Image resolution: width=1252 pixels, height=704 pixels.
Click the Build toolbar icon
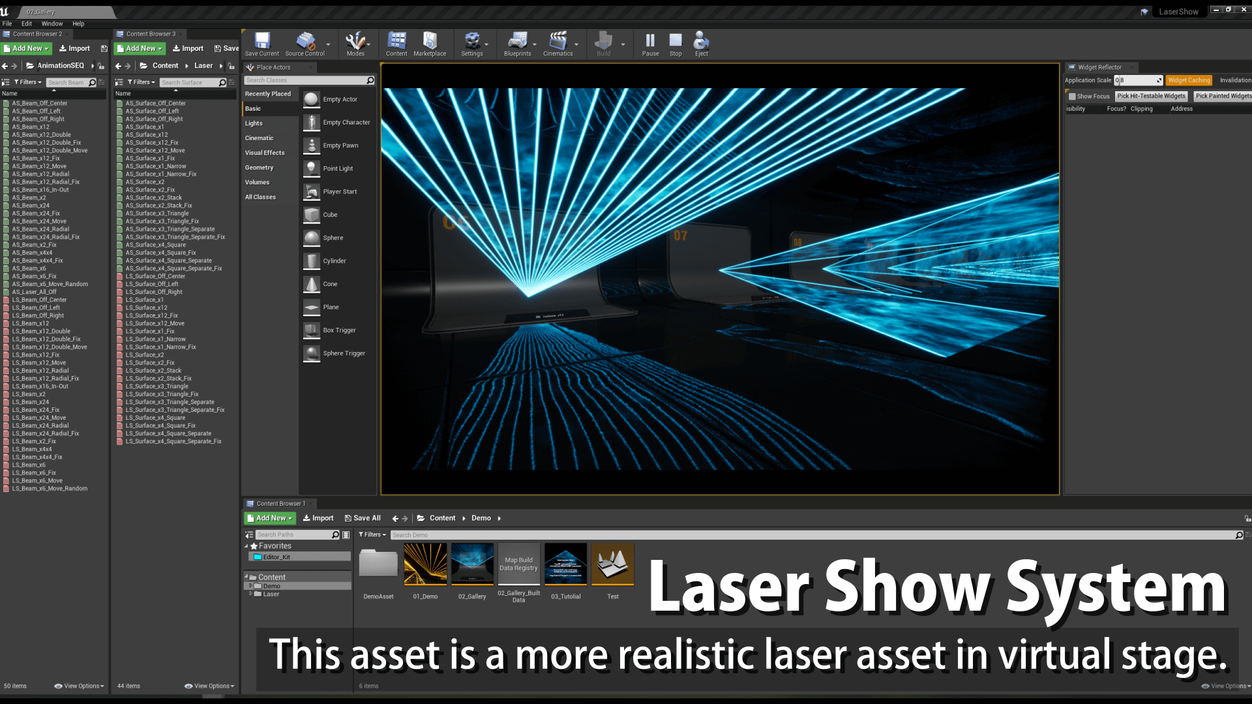604,44
